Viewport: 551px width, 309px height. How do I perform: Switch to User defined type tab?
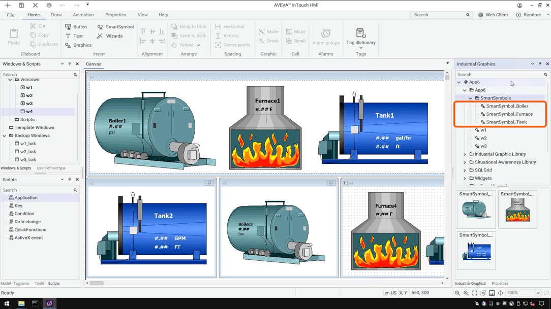[51, 168]
